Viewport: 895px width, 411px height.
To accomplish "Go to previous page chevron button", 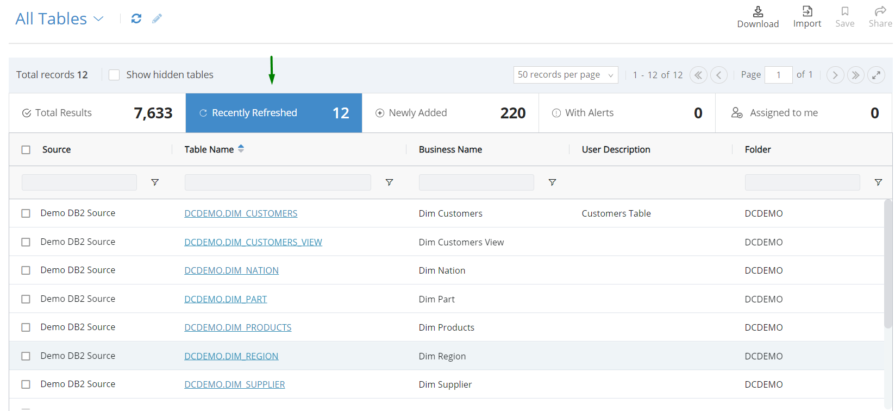I will click(719, 75).
